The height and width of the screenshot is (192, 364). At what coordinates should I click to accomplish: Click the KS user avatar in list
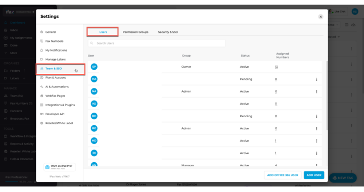point(94,104)
